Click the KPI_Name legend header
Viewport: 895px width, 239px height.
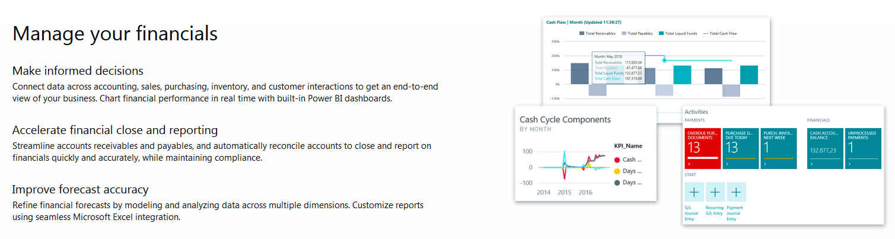pos(628,146)
